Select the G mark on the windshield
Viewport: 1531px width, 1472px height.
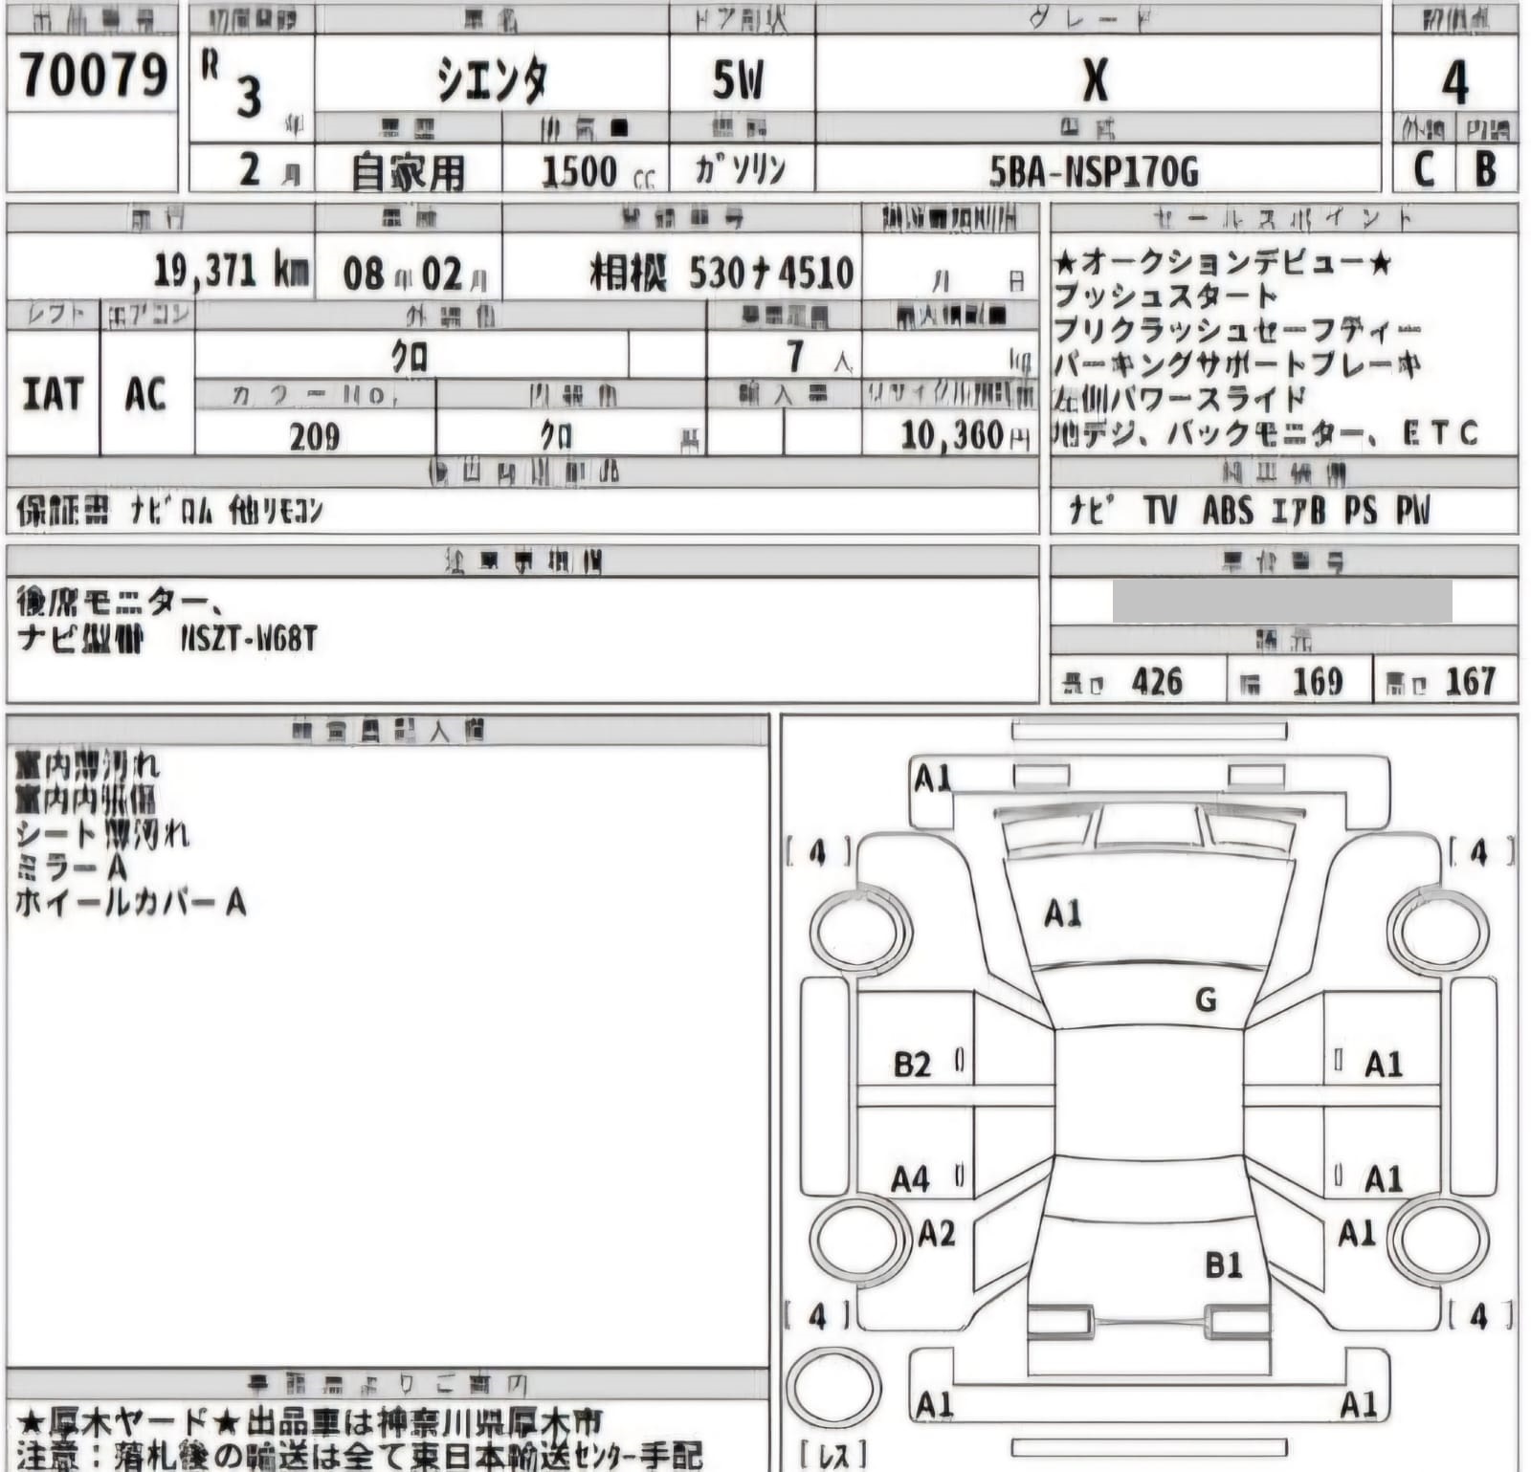1206,1000
